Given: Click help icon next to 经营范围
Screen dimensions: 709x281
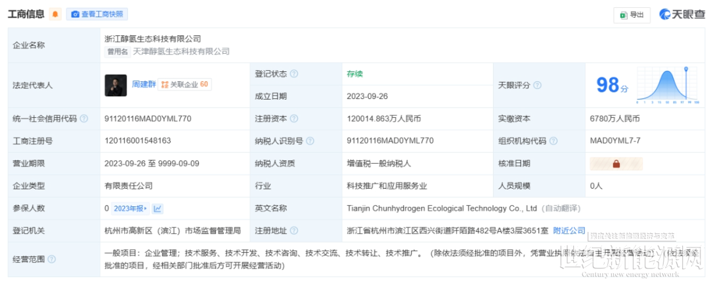Looking at the screenshot, I should tap(52, 259).
